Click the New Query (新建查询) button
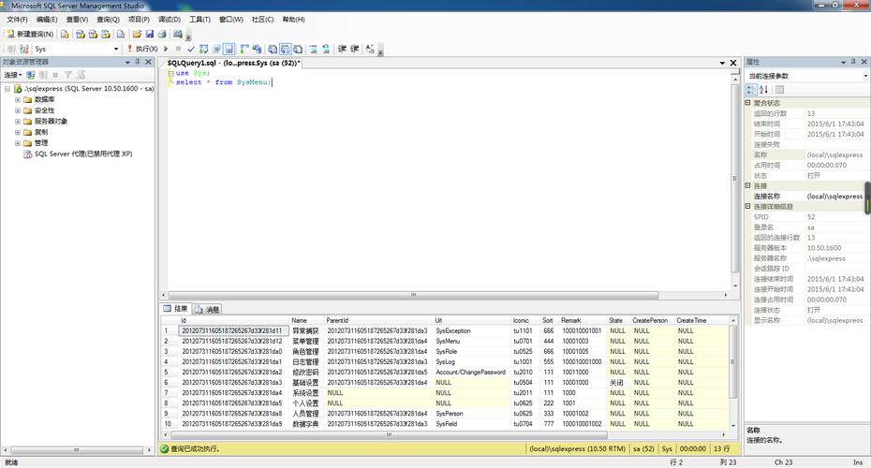Viewport: 871px width, 468px height. coord(31,34)
